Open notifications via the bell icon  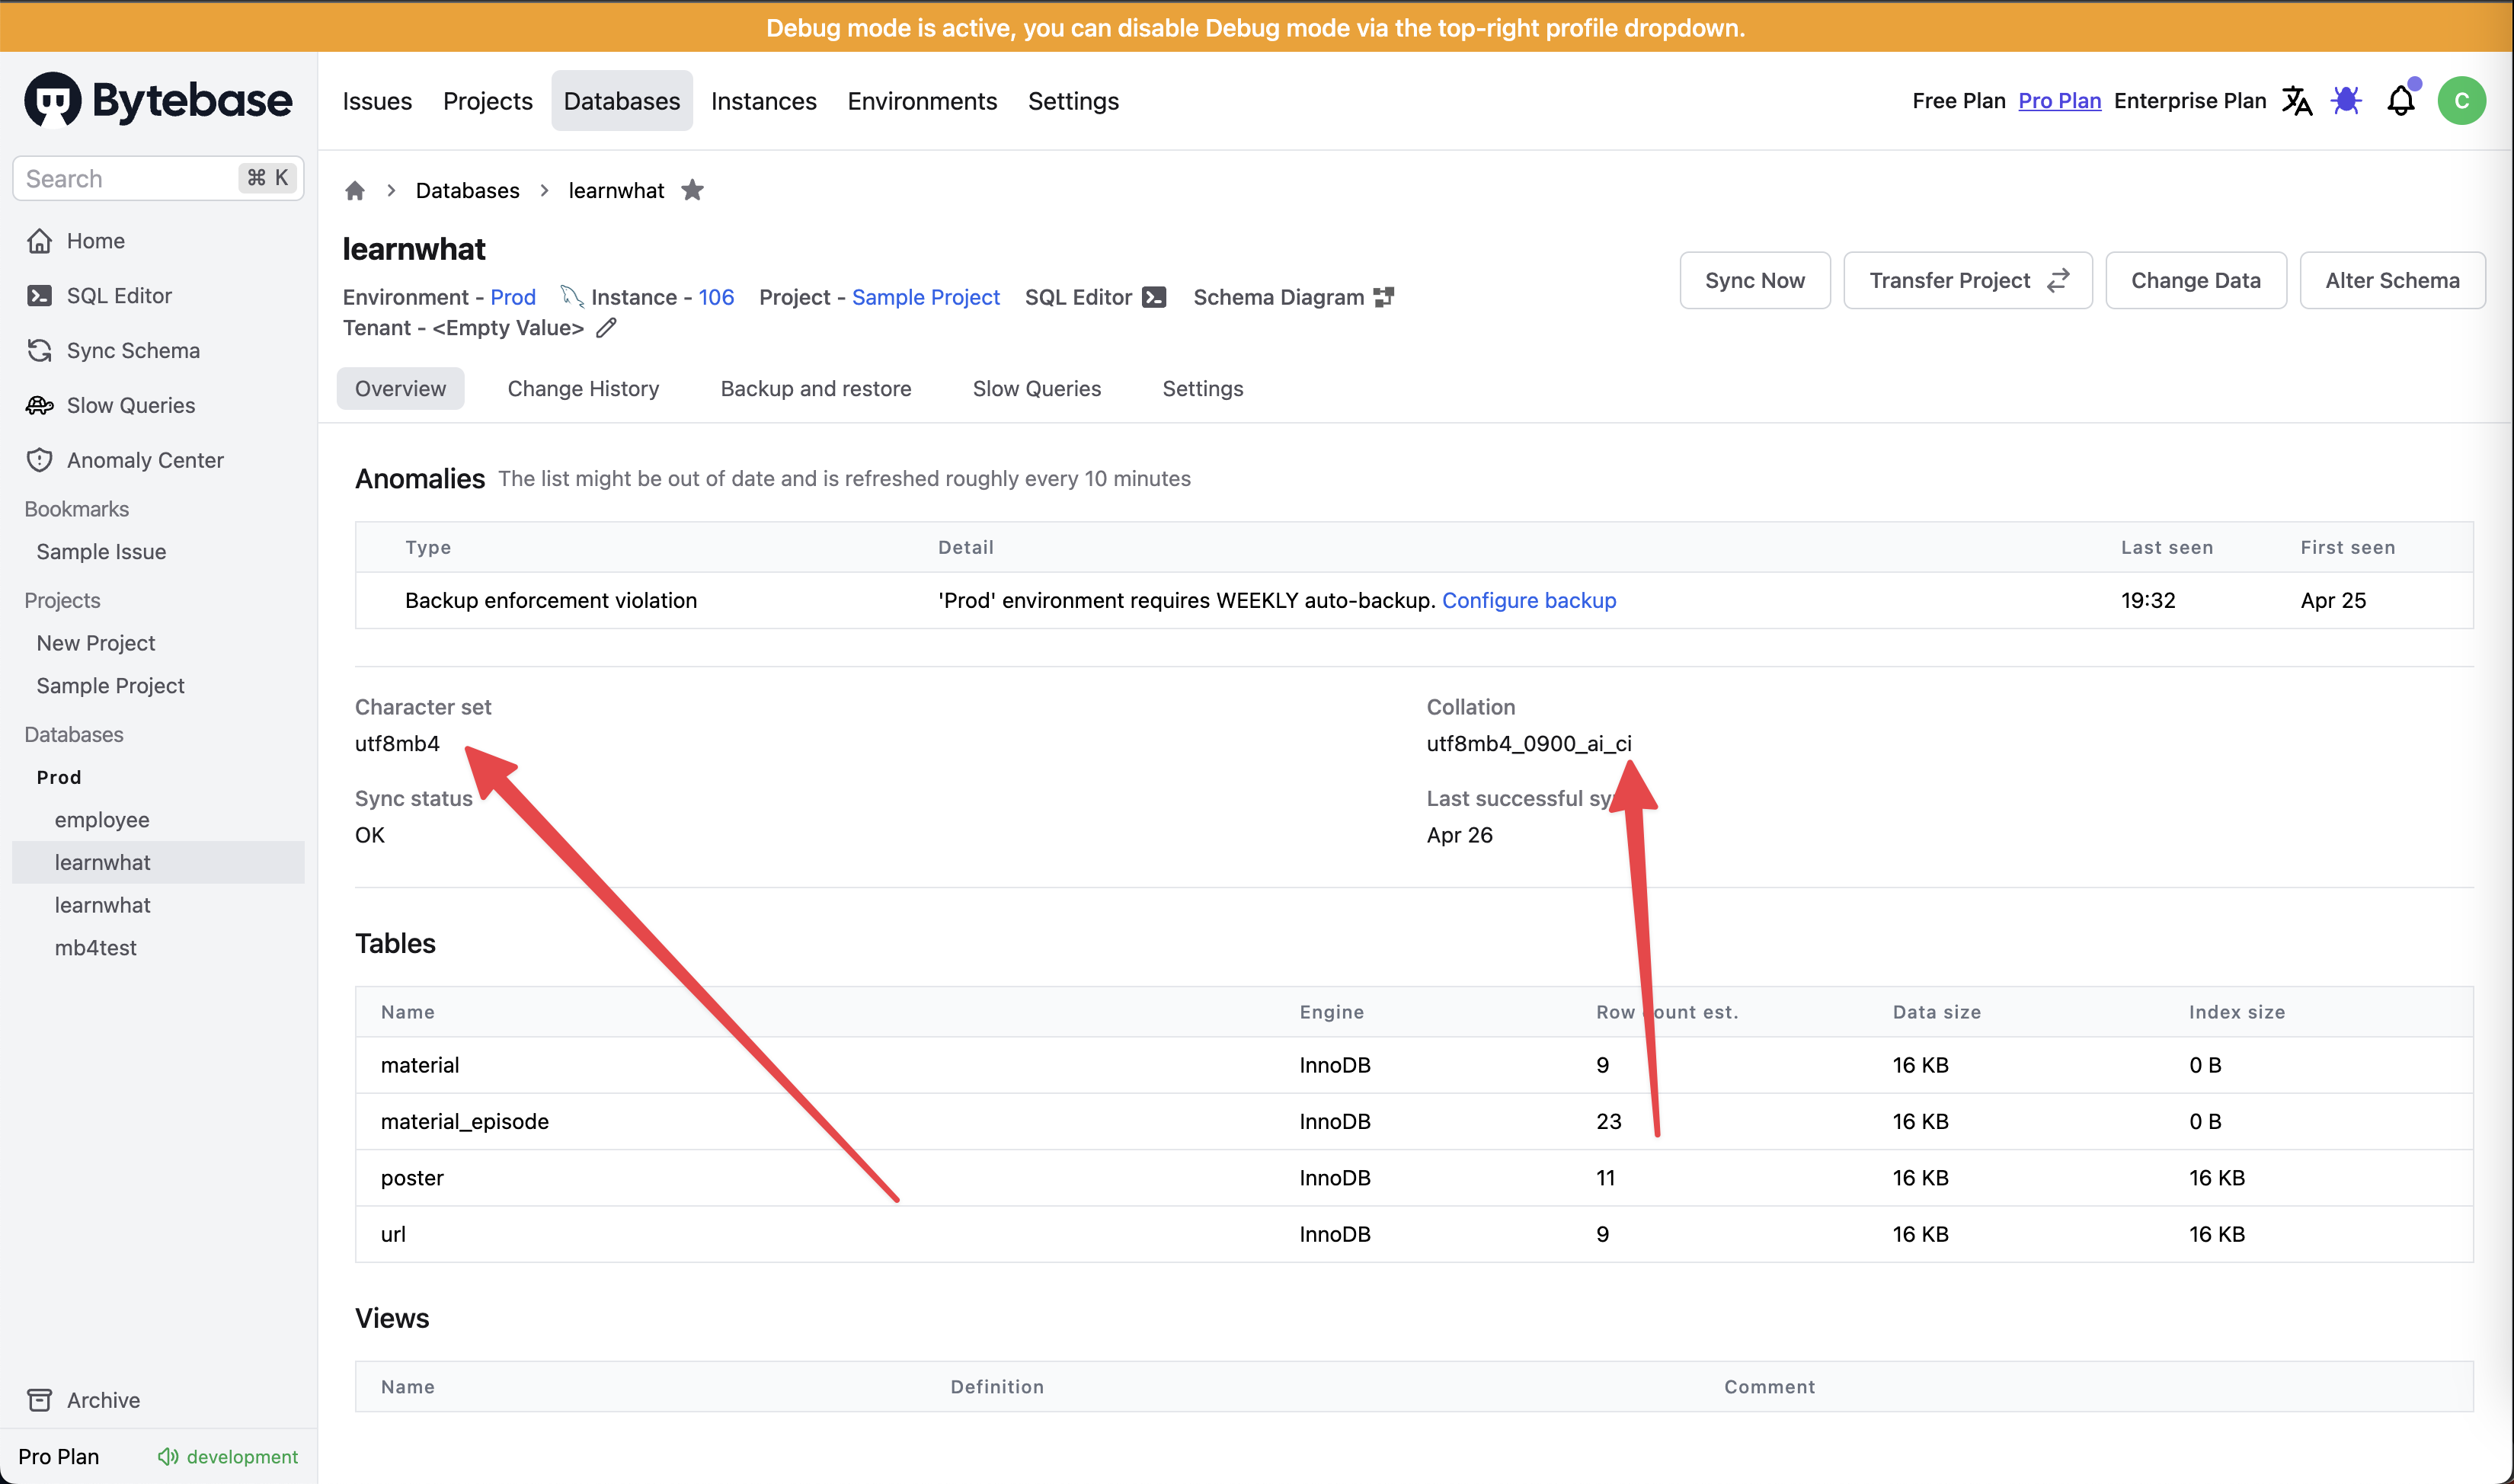coord(2401,100)
